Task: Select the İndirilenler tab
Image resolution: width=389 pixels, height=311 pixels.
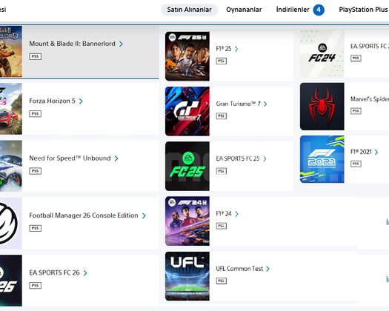Action: (x=293, y=10)
